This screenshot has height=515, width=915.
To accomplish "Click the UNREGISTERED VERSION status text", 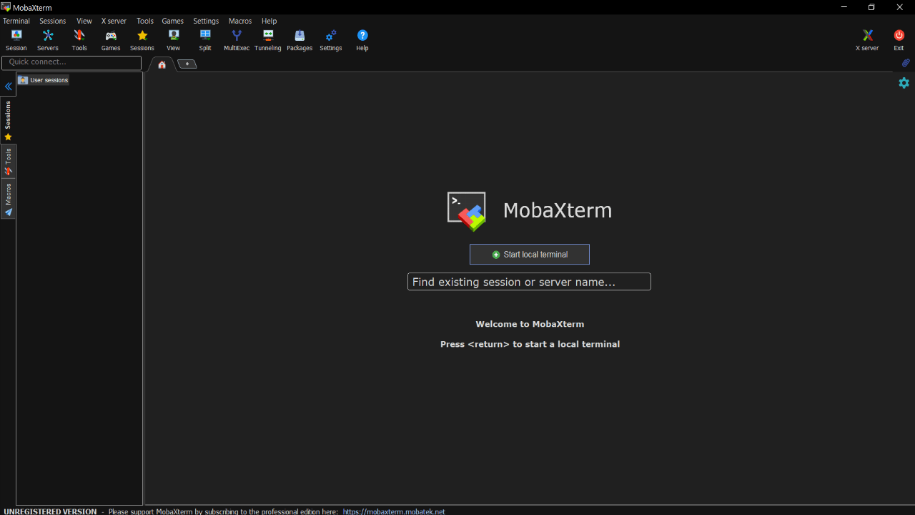I will pos(50,511).
